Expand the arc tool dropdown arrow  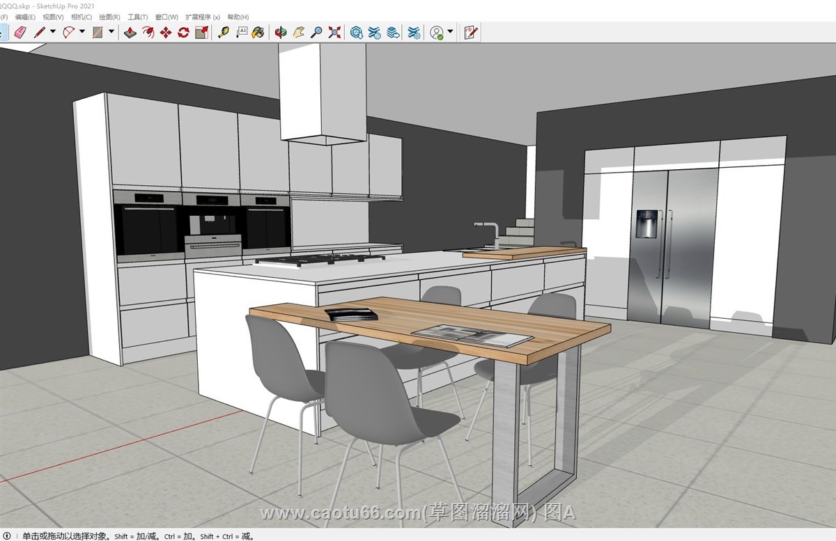[x=82, y=32]
